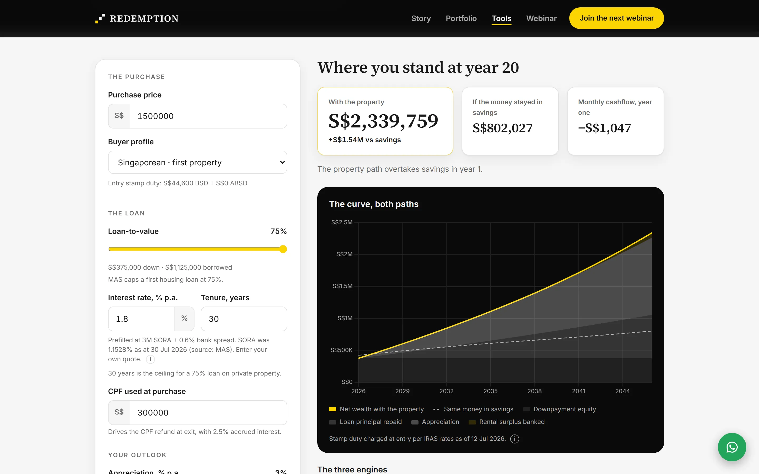Focus the Interest rate input field
The width and height of the screenshot is (759, 474).
[142, 319]
